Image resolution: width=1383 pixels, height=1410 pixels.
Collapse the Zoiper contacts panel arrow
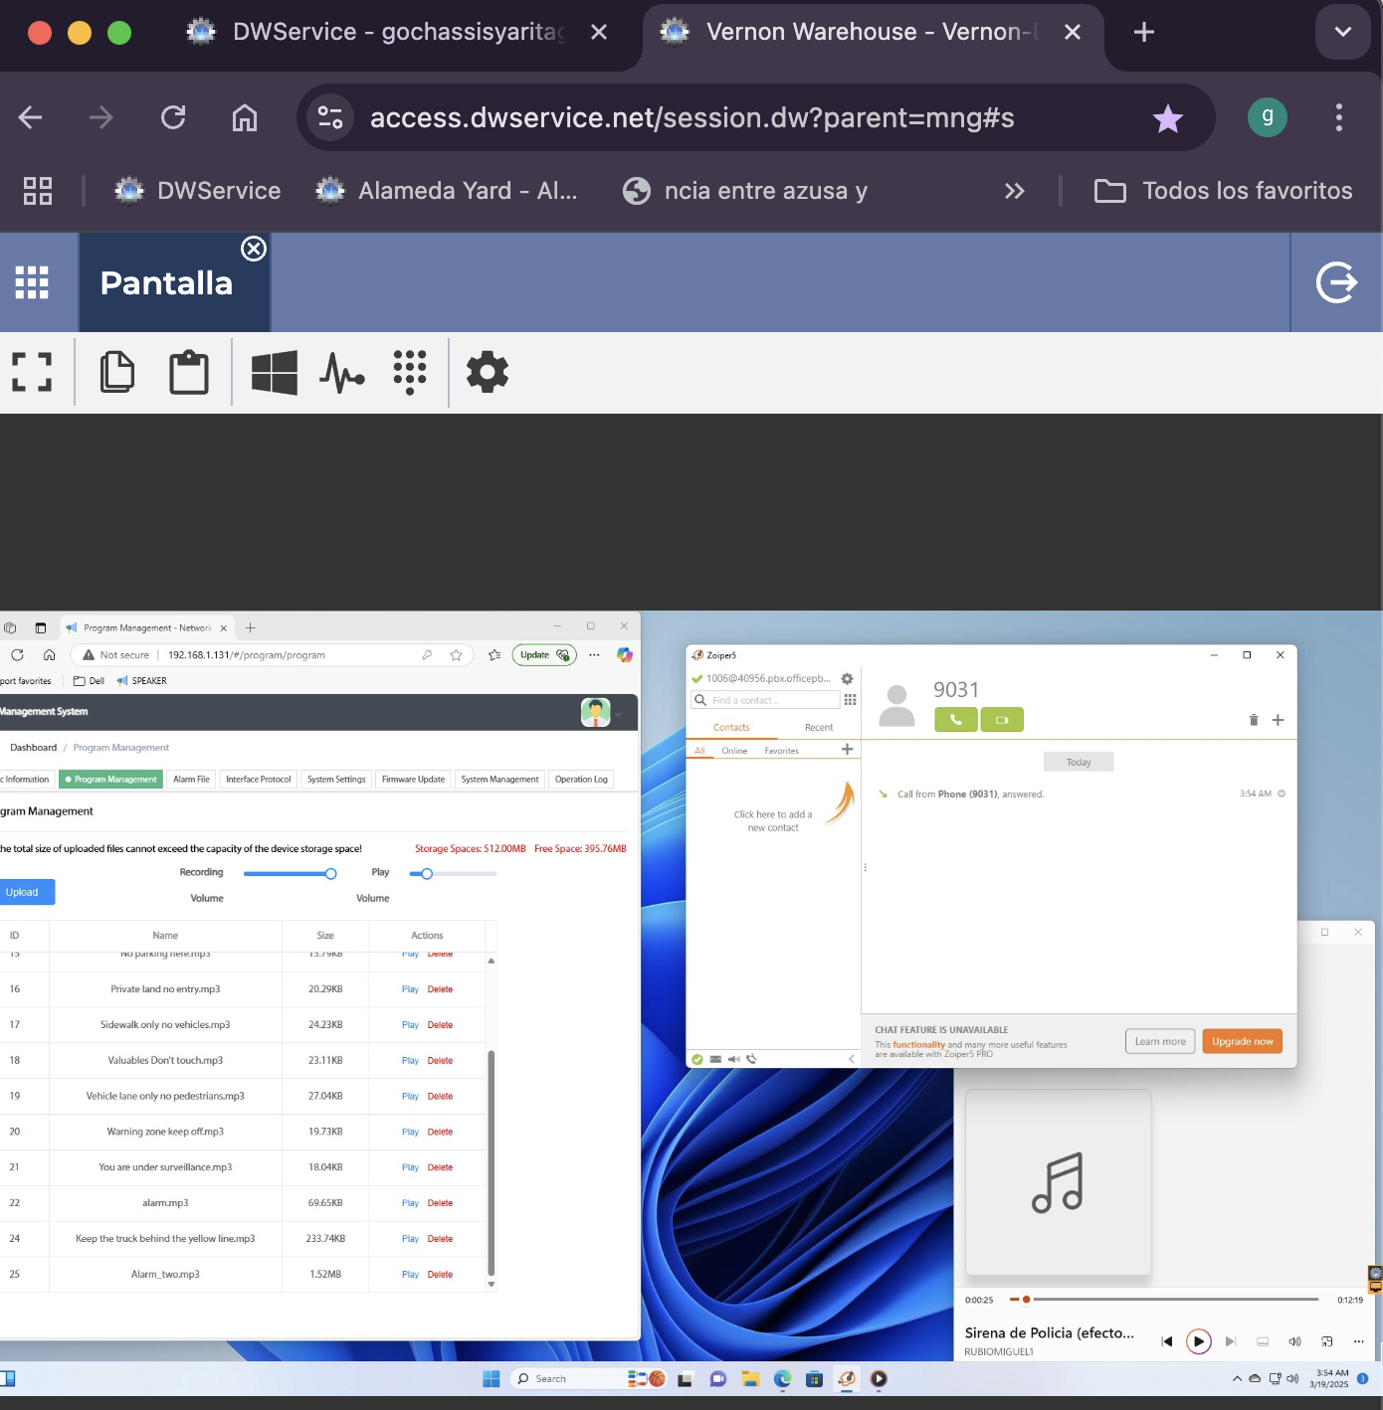(852, 1059)
